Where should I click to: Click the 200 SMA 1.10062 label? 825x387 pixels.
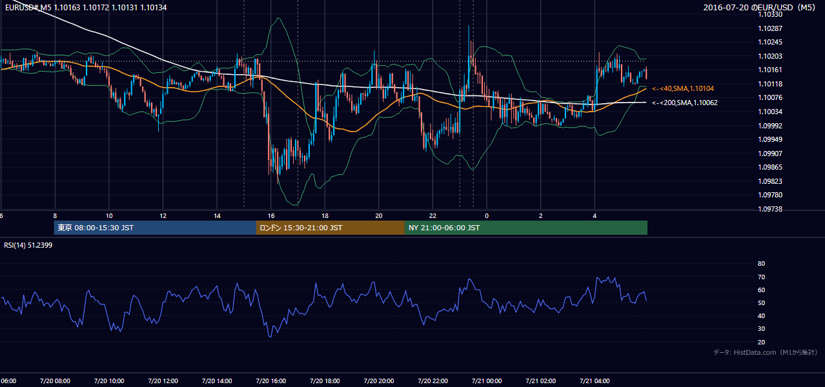(x=685, y=103)
